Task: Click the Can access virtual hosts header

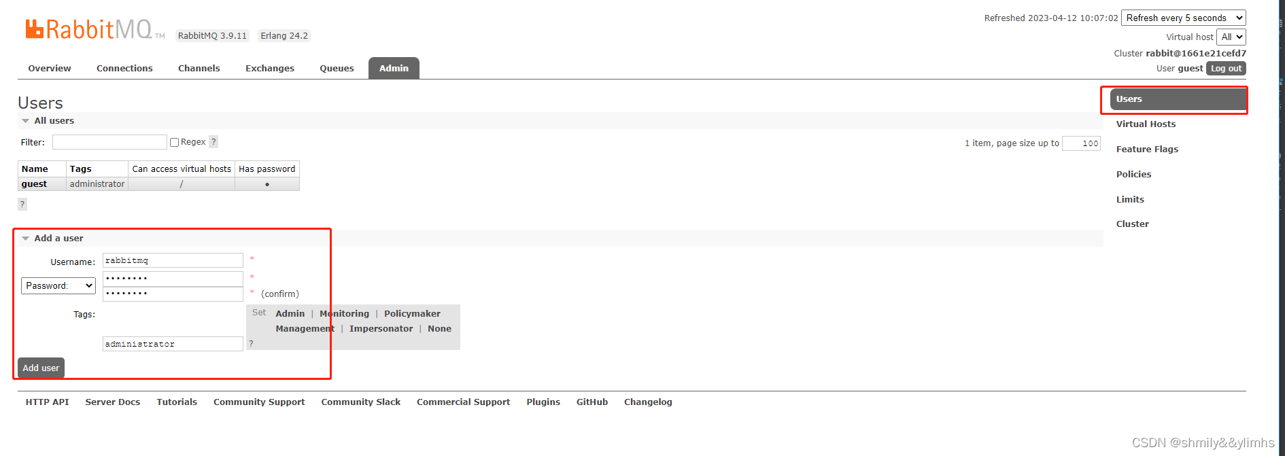Action: 182,169
